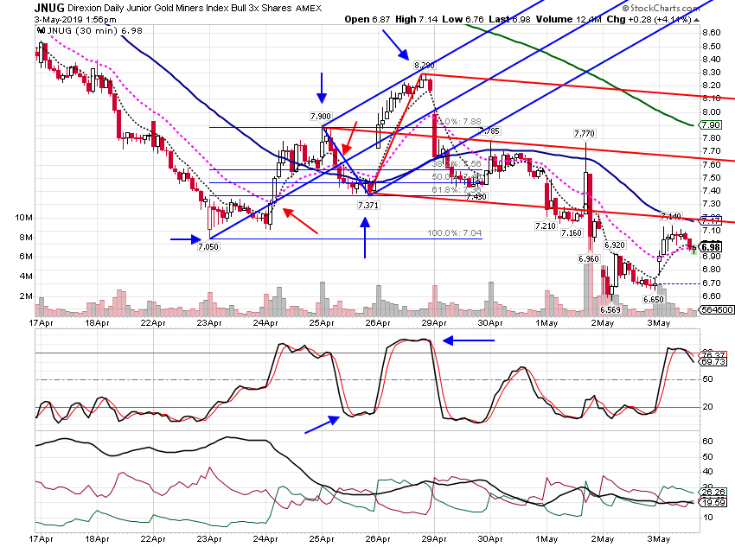The width and height of the screenshot is (735, 547).
Task: Click the '61.8%' Fibonacci retracement label
Action: tap(456, 189)
